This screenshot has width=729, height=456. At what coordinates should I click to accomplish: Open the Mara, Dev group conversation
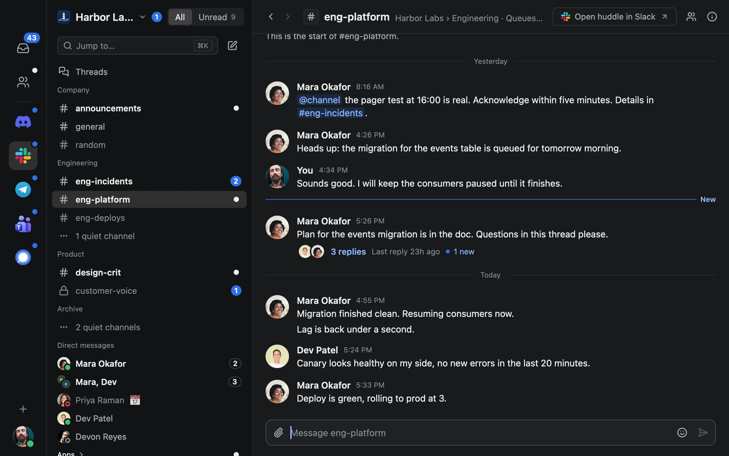coord(150,382)
